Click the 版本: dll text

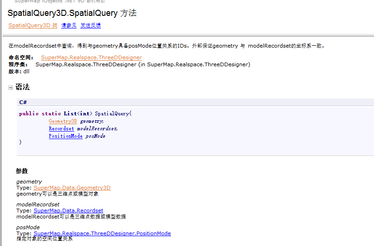click(19, 71)
